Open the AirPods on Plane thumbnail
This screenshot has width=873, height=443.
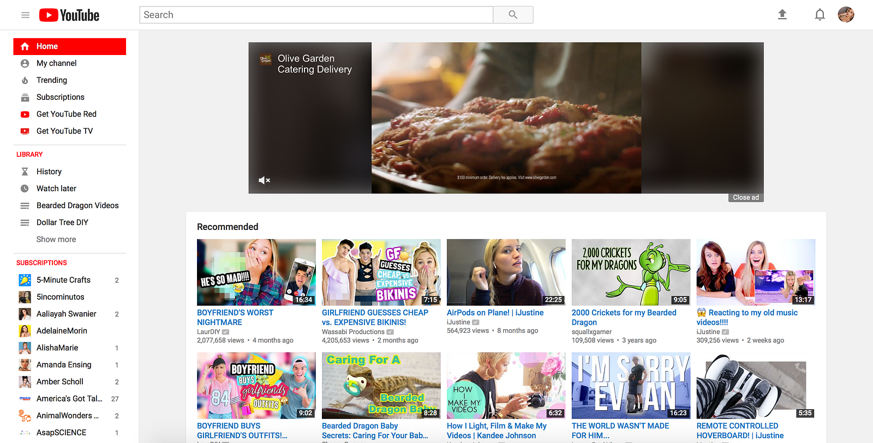pos(506,272)
